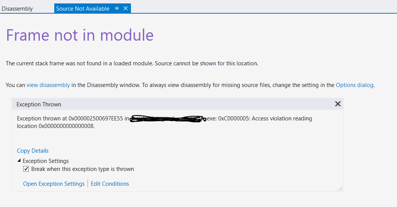Click the Exception Settings label text

point(46,161)
